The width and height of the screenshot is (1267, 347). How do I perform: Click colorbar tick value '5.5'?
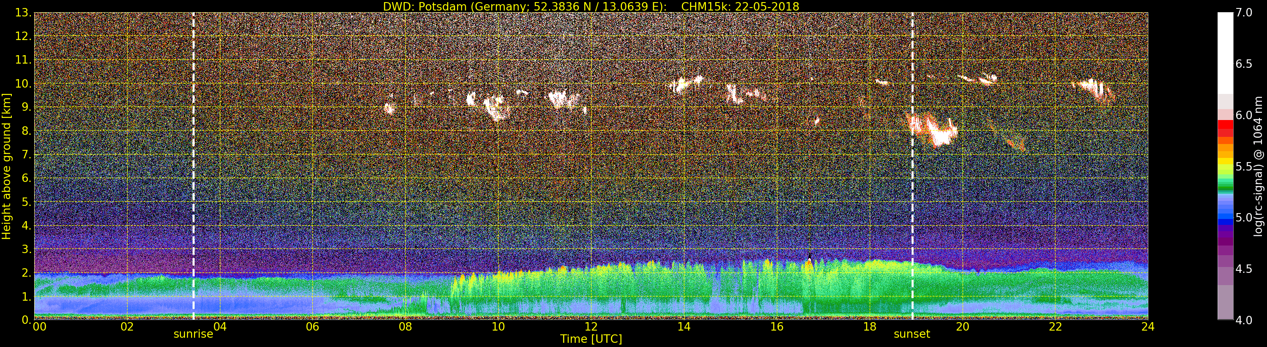[x=1244, y=166]
